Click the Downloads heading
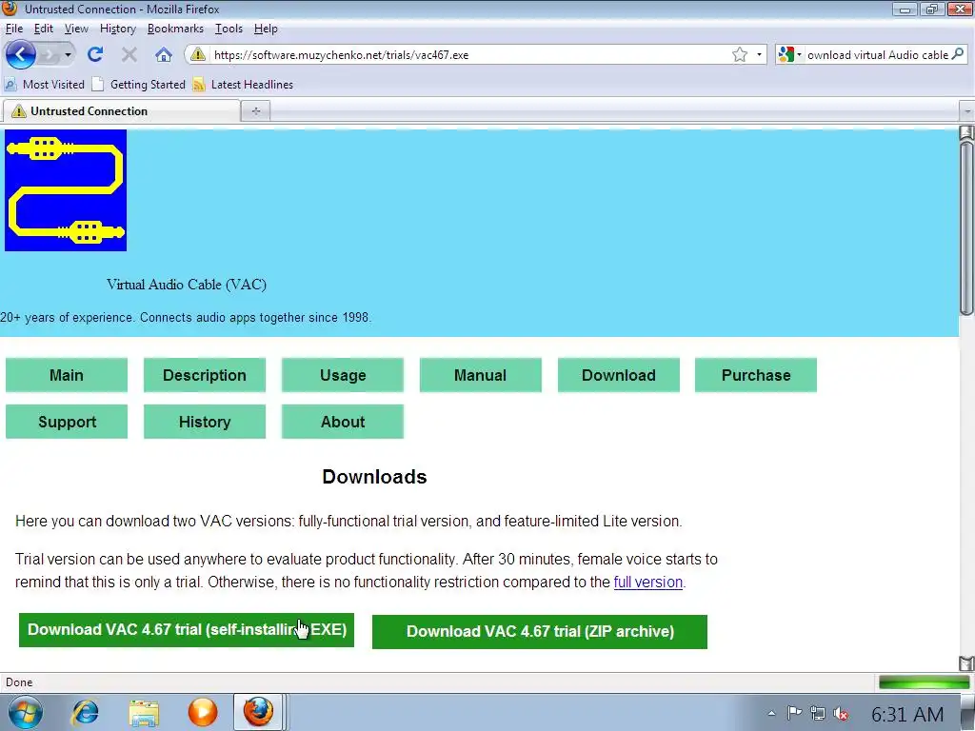 [374, 477]
